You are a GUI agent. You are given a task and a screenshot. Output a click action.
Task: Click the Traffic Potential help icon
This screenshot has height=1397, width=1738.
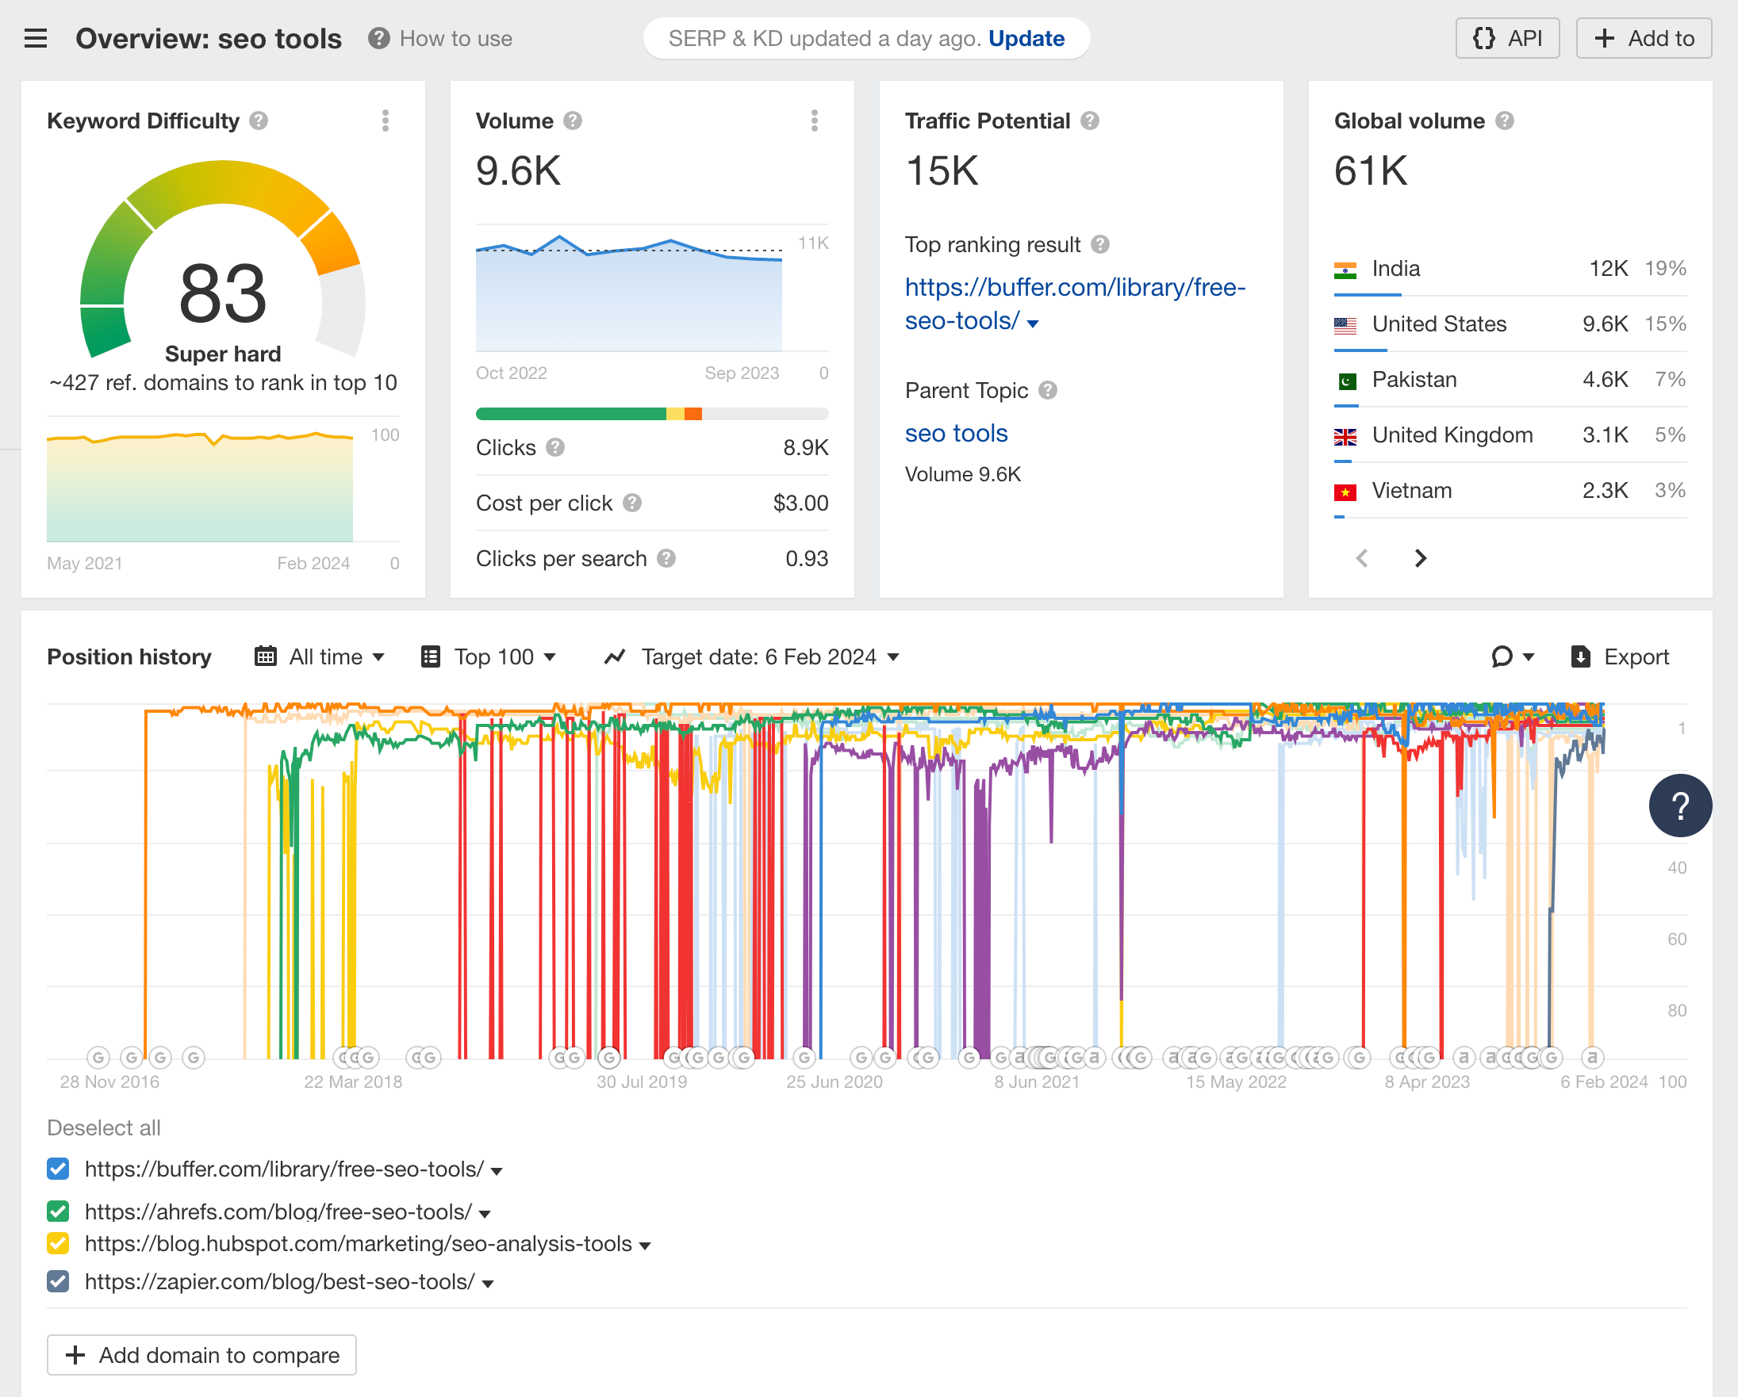(1092, 121)
